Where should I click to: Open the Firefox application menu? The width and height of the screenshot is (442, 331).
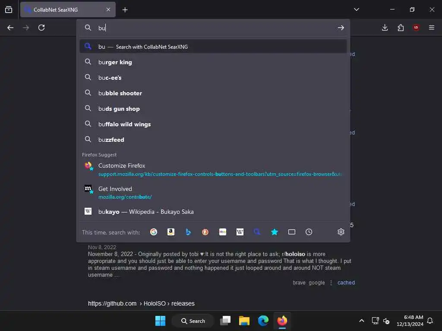(x=432, y=28)
